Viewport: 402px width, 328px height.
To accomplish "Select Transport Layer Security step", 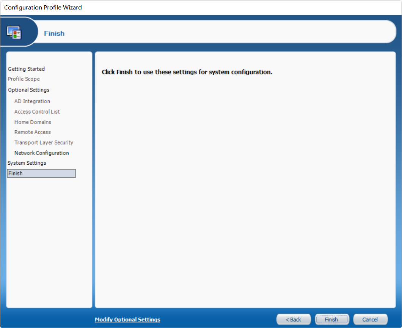I will tap(44, 143).
